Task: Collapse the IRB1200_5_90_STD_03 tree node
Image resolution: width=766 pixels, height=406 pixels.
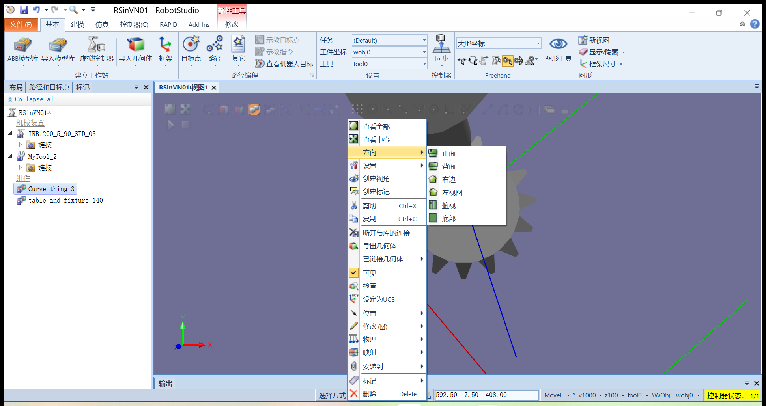Action: [x=11, y=134]
